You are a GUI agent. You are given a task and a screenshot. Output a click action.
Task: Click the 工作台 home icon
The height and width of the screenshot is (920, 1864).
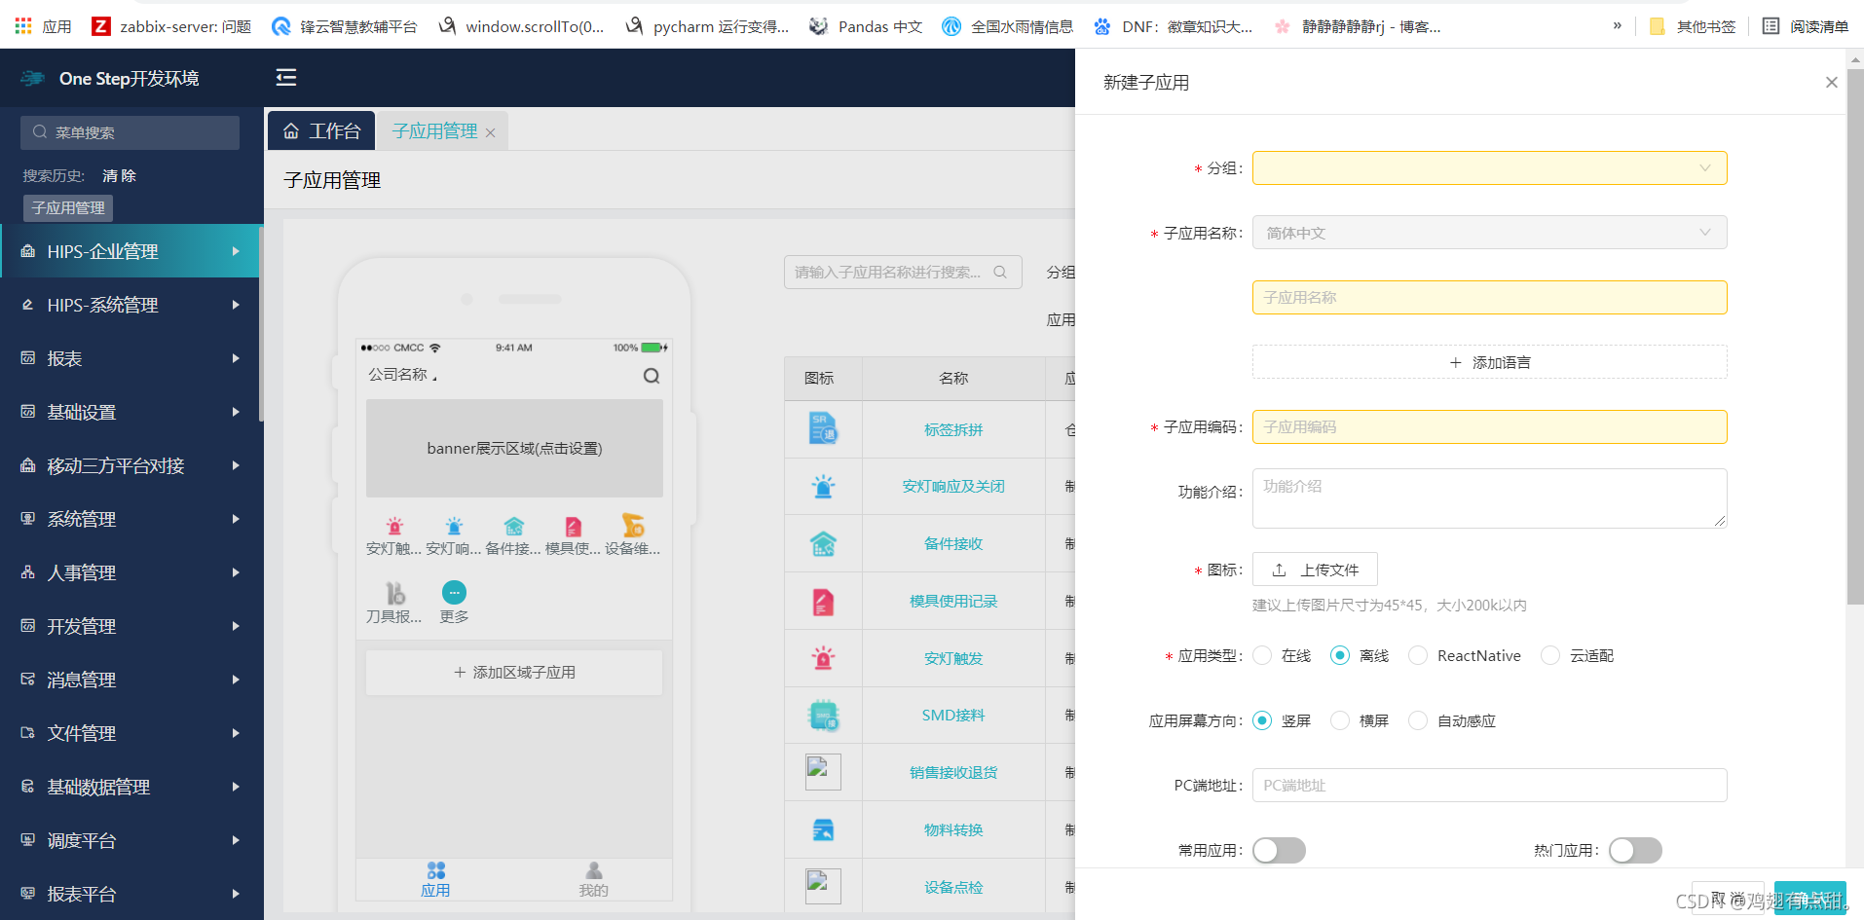click(290, 131)
